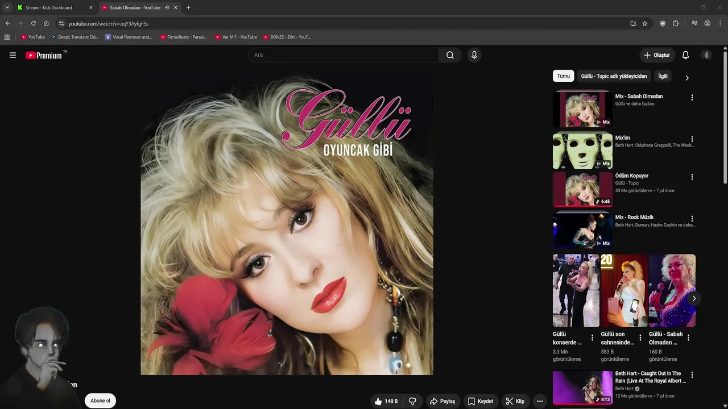Open the YouTube guide hamburger menu
728x409 pixels.
(x=13, y=55)
